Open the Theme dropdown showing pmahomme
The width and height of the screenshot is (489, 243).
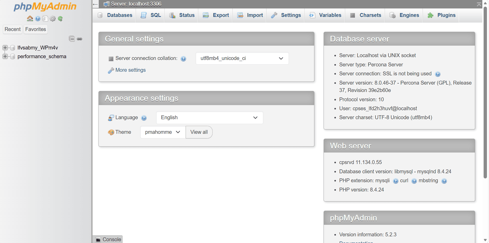pos(163,132)
